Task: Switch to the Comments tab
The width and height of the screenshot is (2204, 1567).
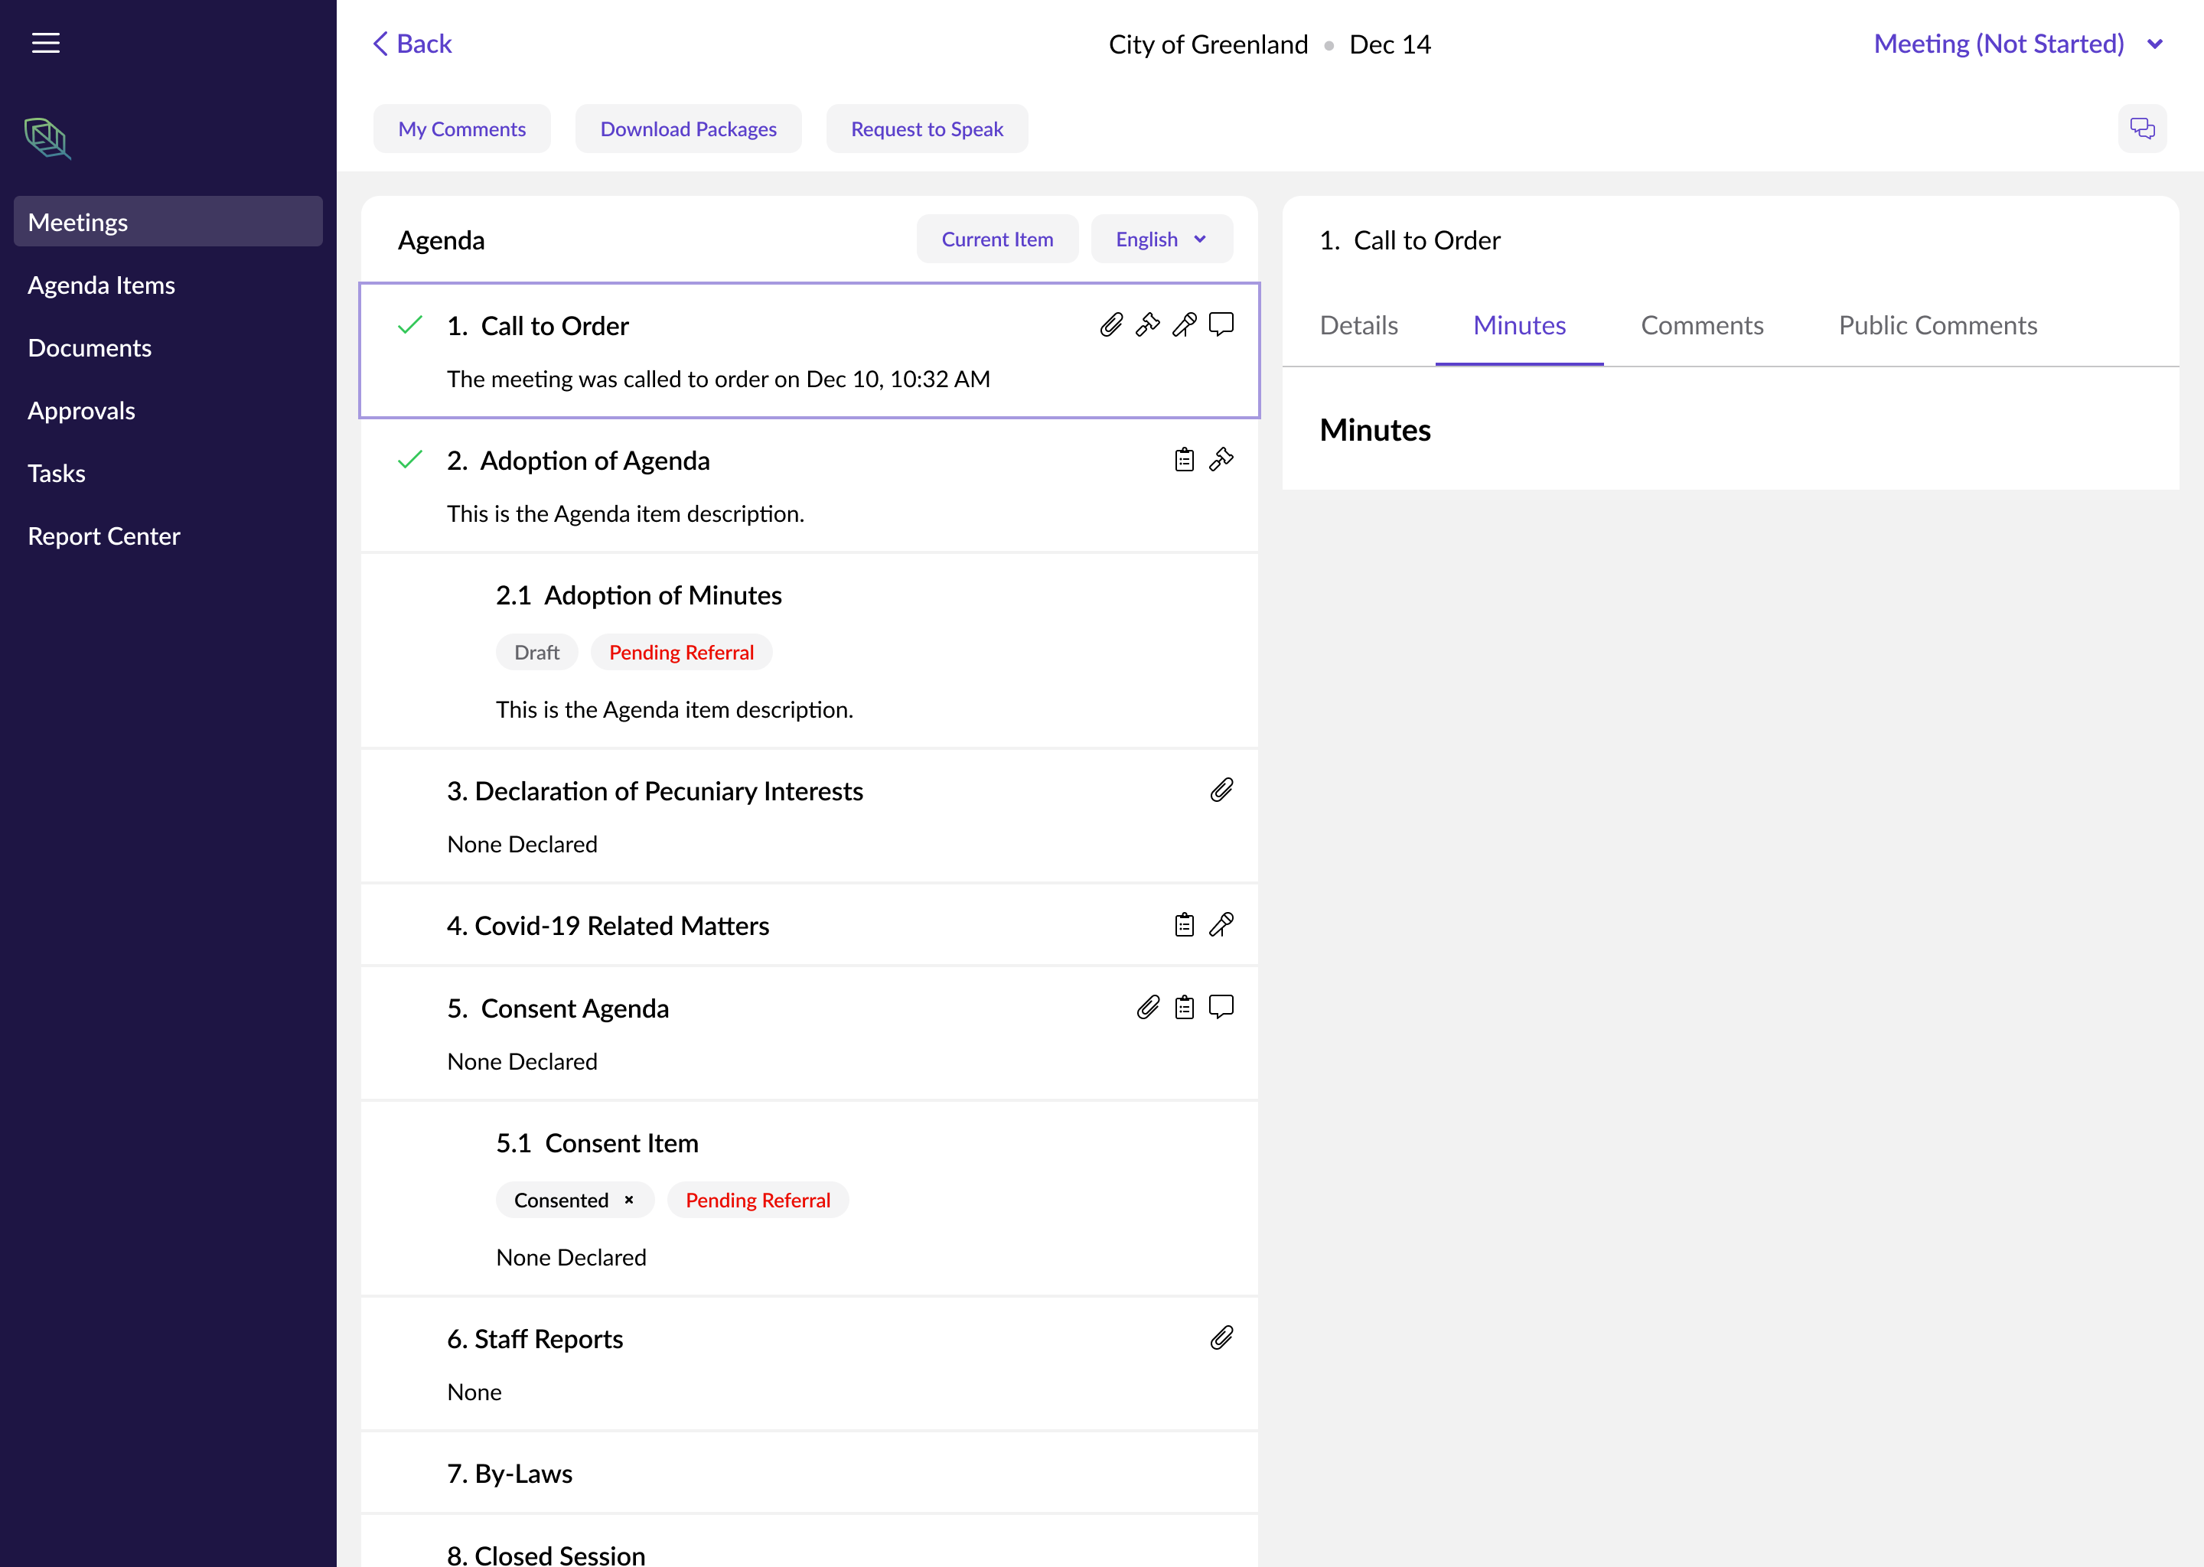Action: tap(1702, 325)
